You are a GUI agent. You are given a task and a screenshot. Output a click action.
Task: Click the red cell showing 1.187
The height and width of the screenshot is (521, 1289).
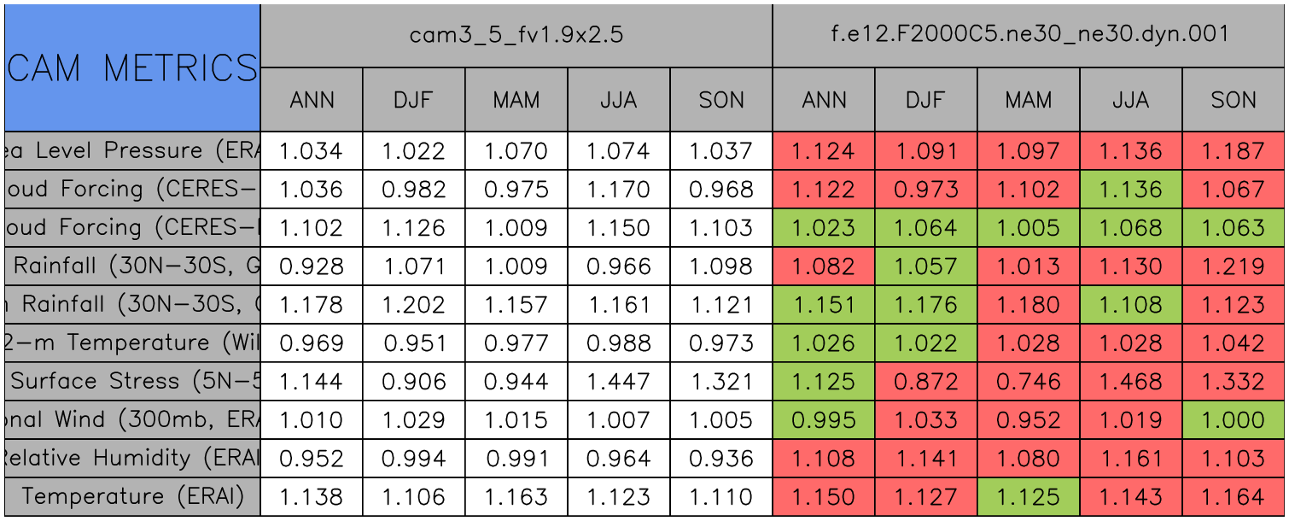(x=1234, y=151)
